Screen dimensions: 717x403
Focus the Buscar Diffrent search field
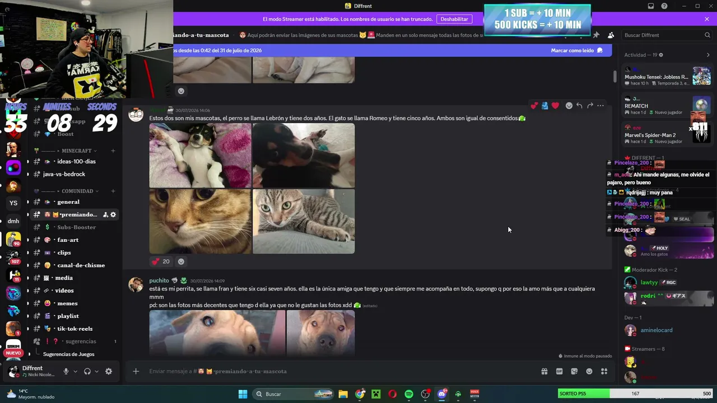(x=667, y=35)
